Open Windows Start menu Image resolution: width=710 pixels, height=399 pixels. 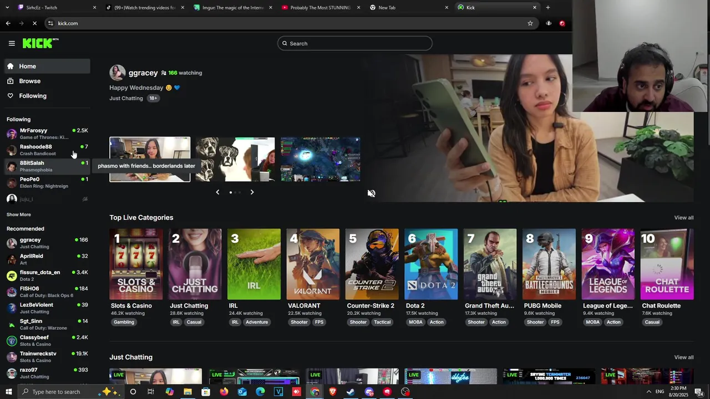(8, 392)
